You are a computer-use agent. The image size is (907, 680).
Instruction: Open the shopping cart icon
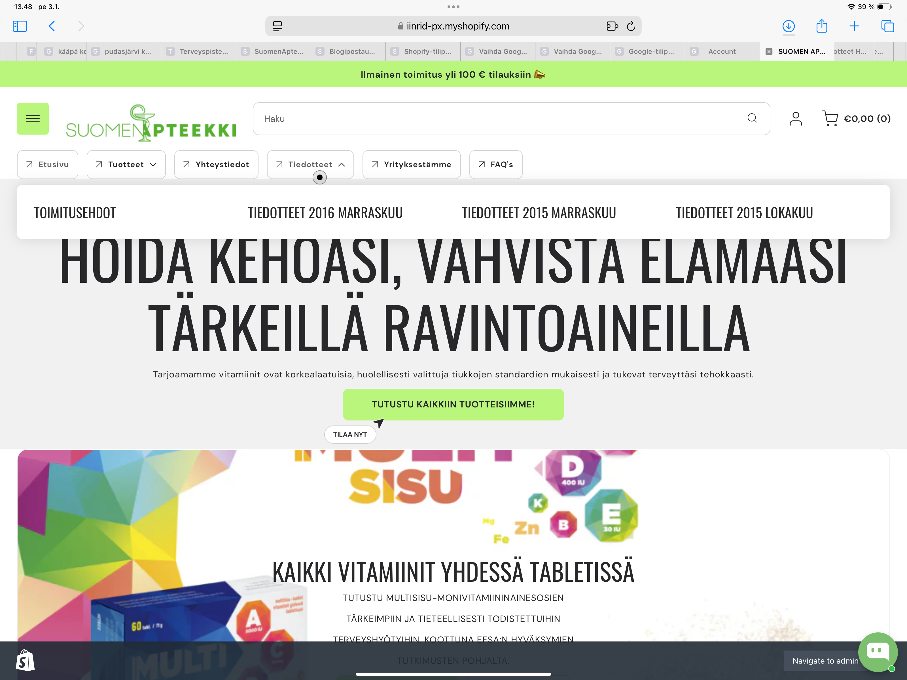[830, 118]
